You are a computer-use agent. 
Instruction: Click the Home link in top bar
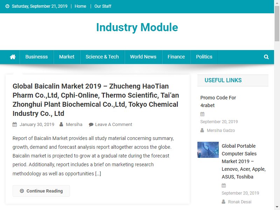80,6
